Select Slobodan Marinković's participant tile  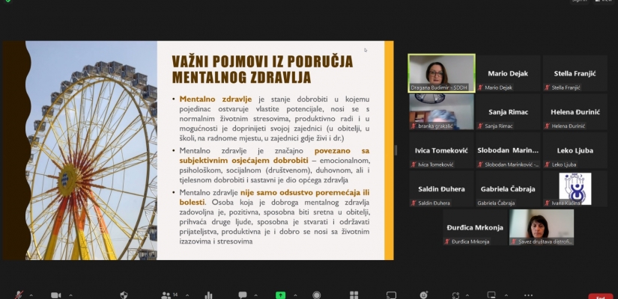point(508,150)
